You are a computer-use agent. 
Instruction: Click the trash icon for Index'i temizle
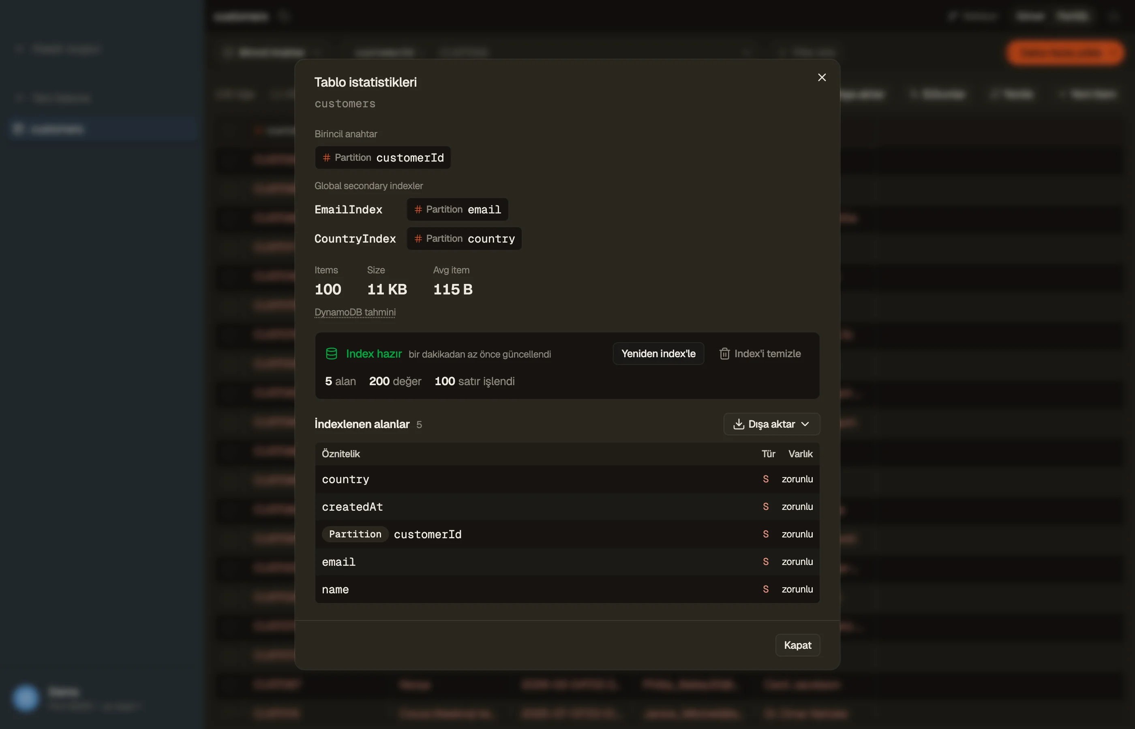coord(724,354)
